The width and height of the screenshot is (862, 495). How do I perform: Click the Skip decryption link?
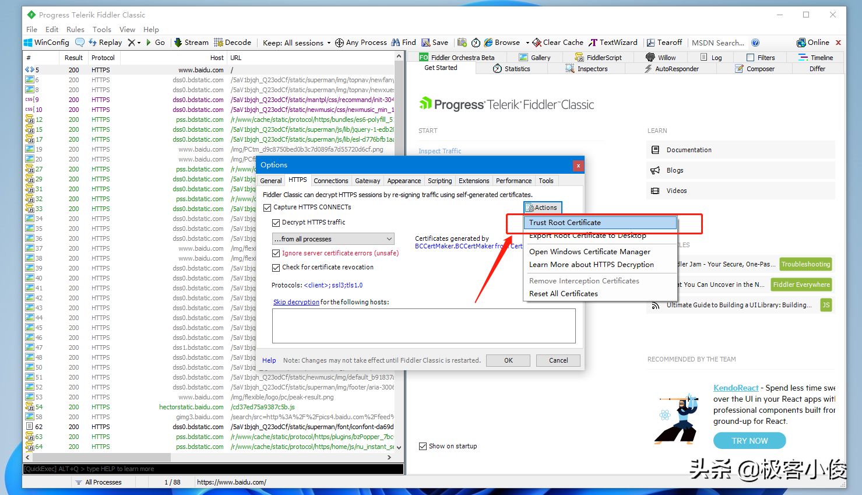[x=296, y=302]
